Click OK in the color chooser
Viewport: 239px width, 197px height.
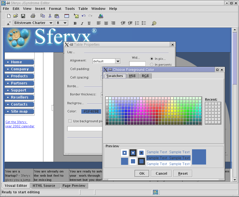(142, 173)
